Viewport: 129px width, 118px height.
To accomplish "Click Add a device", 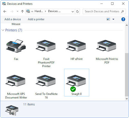I will 13,19.
